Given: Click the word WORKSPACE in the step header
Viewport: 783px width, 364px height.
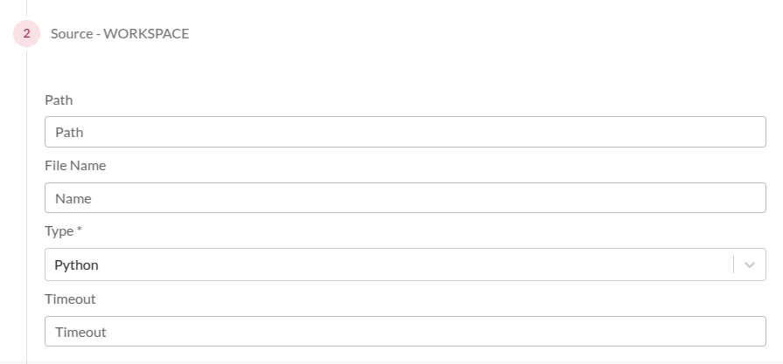Looking at the screenshot, I should click(146, 34).
